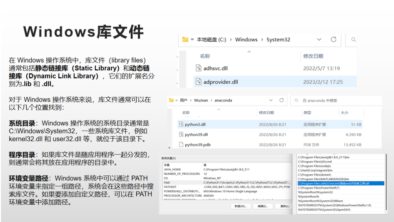Image resolution: width=394 pixels, height=222 pixels.
Task: Click the sort arrow above 名称 in System32 window
Action: (249, 52)
